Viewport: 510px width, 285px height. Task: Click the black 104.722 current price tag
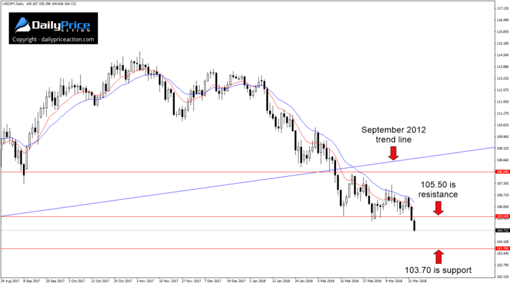click(x=503, y=231)
